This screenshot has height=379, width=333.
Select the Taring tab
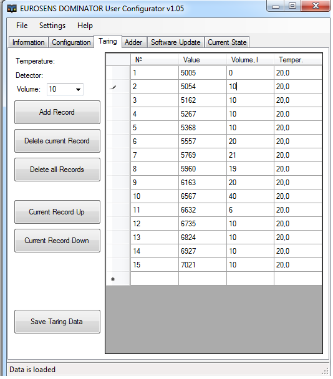108,41
